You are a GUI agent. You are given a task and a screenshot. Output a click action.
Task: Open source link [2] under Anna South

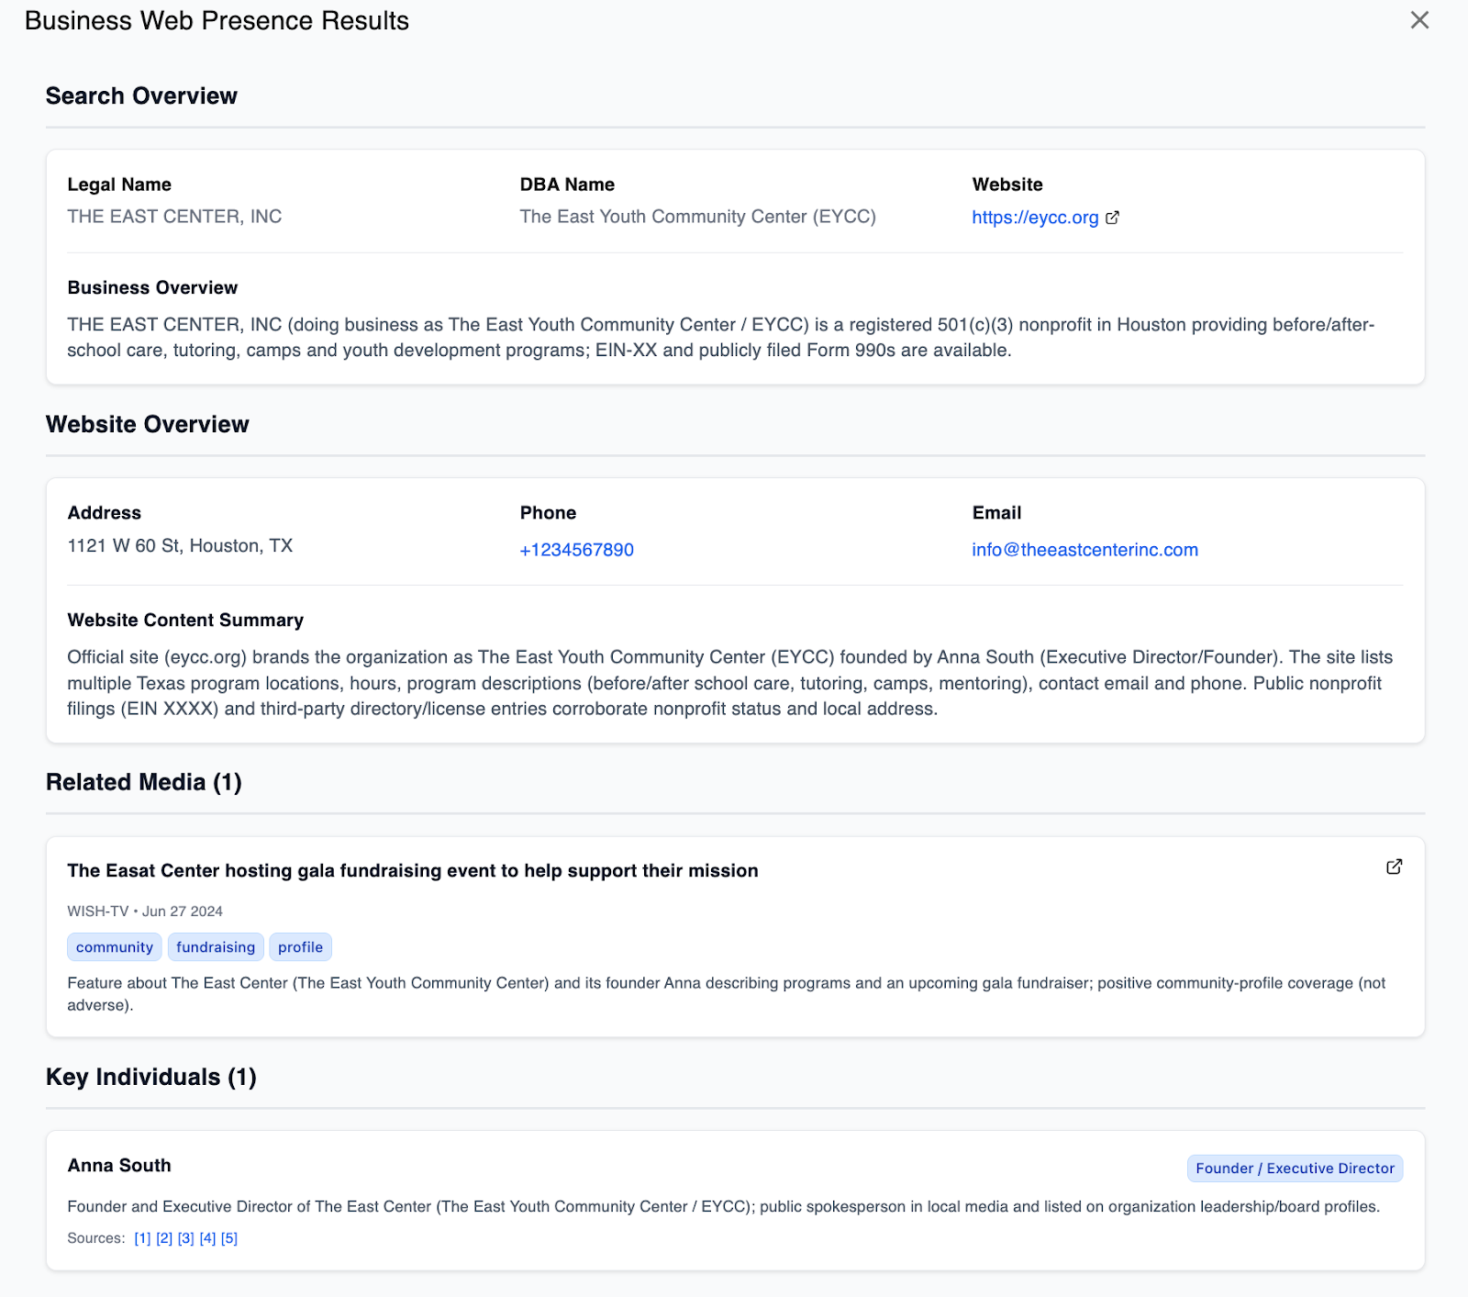pyautogui.click(x=163, y=1237)
